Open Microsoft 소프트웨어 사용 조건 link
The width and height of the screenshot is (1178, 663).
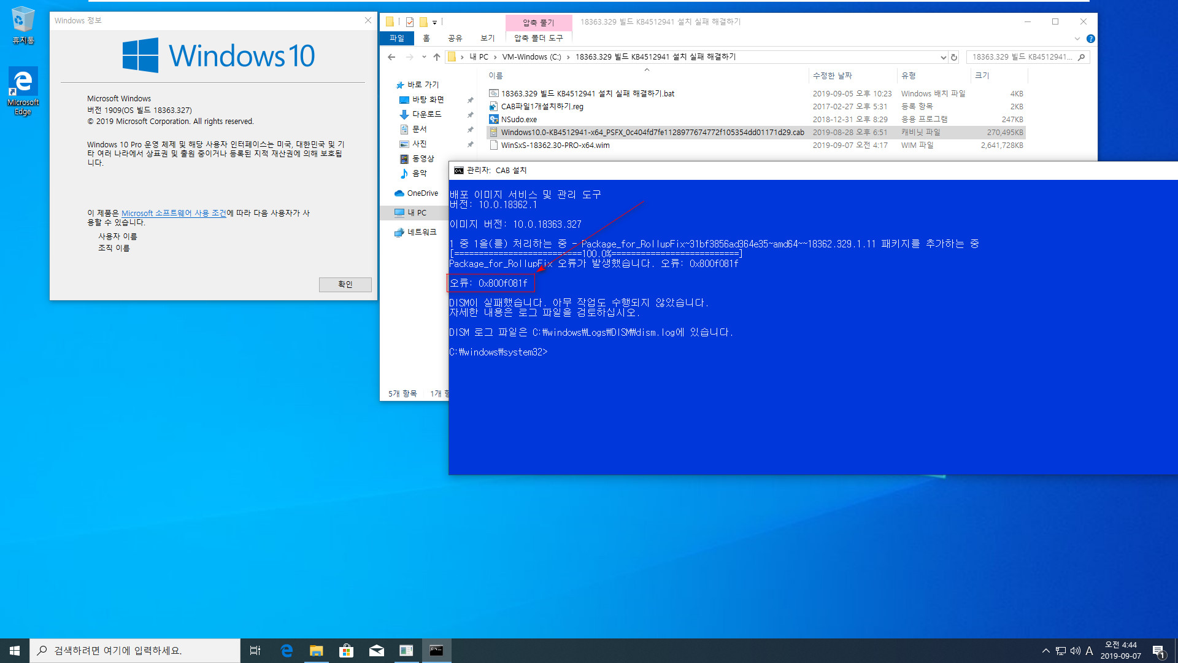(174, 213)
